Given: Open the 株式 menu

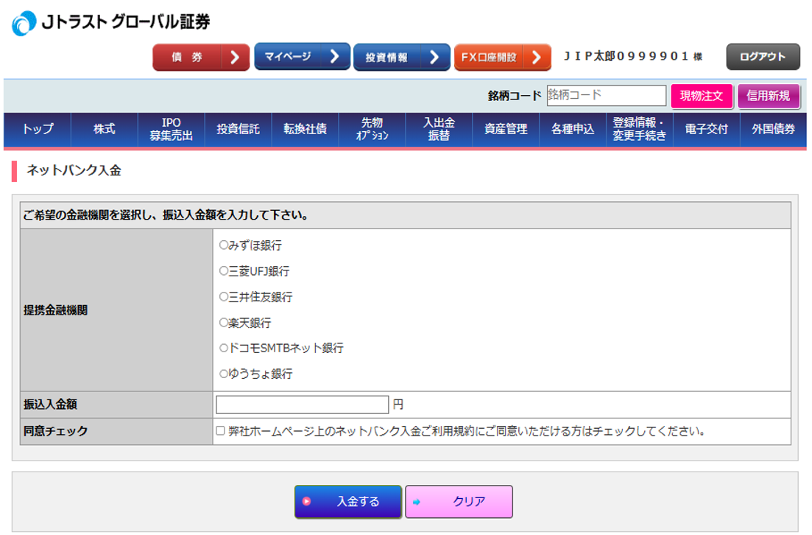Looking at the screenshot, I should click(x=104, y=129).
